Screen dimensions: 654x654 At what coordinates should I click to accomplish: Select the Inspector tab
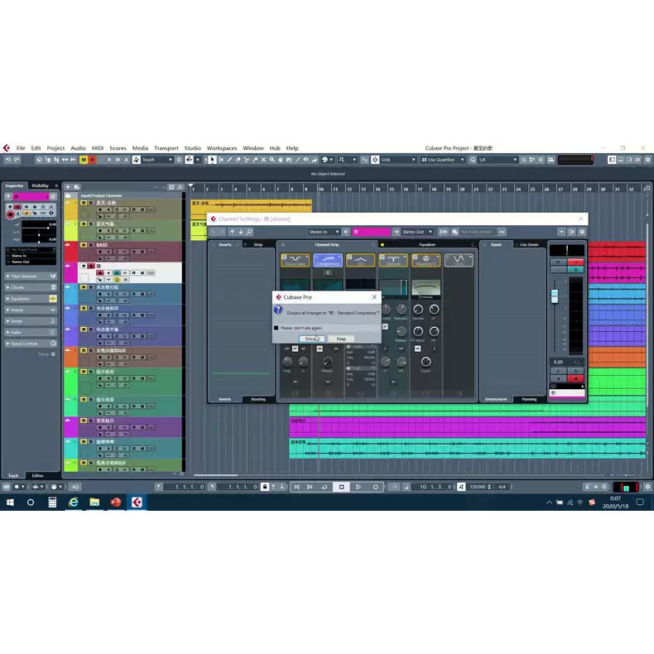click(x=14, y=185)
